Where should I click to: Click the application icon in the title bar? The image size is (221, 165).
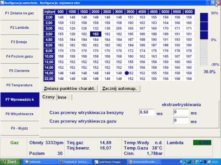(x=2, y=3)
